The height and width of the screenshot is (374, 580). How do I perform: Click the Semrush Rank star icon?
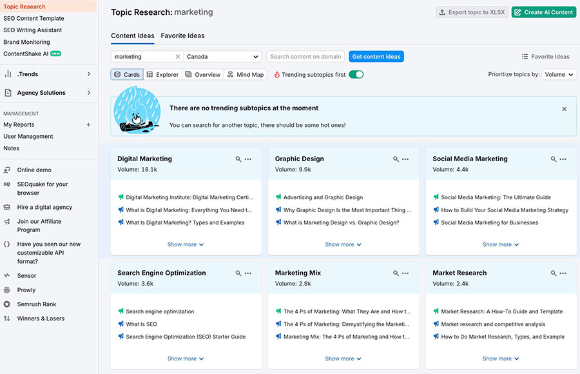pyautogui.click(x=6, y=304)
